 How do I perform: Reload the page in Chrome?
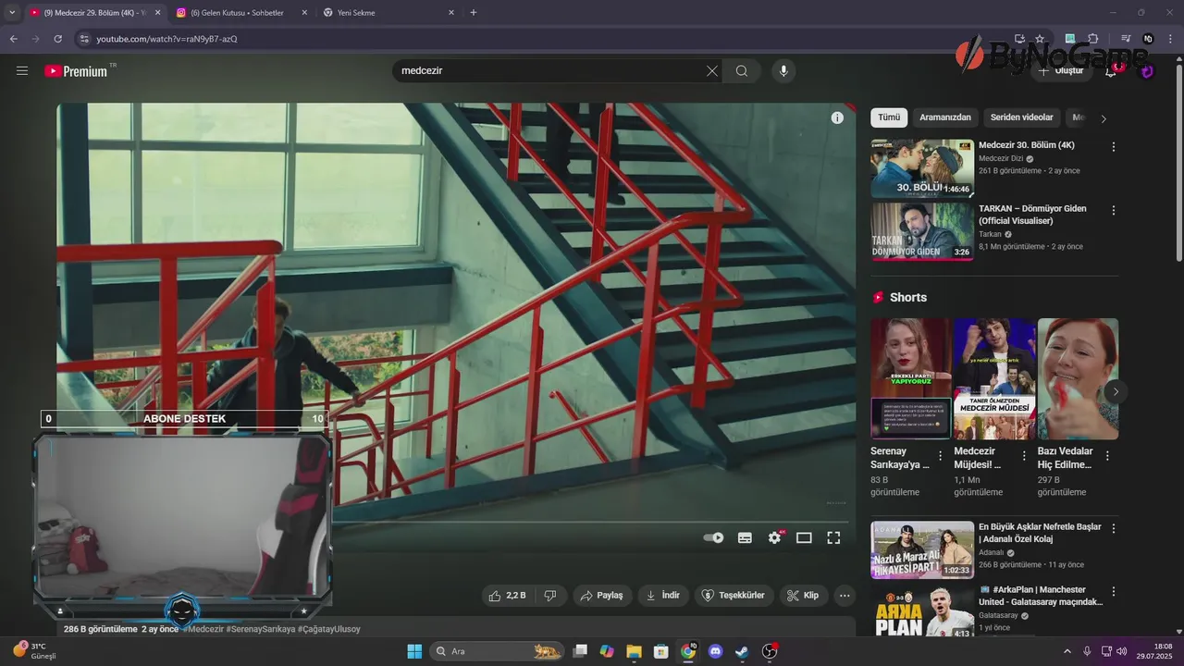point(57,39)
